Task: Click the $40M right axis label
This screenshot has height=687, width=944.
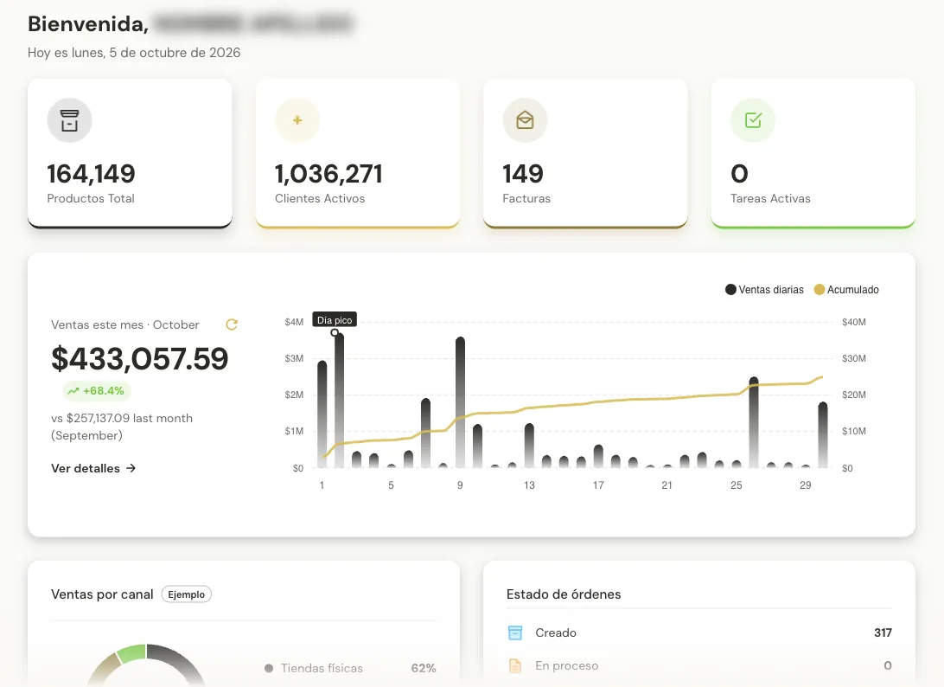Action: [854, 323]
